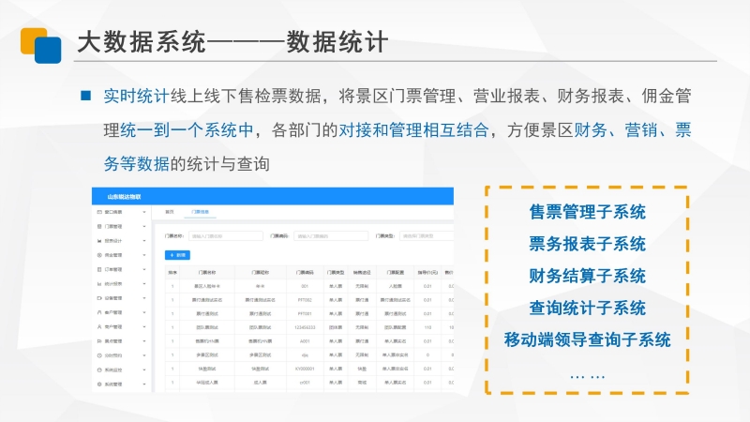The height and width of the screenshot is (422, 750).
Task: Expand the 统计报表 menu arrow
Action: tap(144, 284)
